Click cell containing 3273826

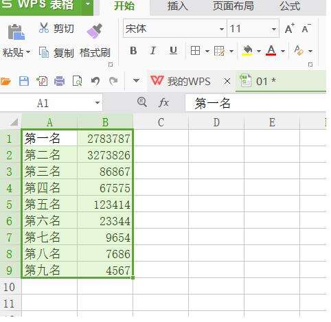(105, 154)
